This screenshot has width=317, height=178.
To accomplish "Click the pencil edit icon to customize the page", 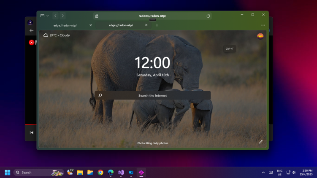I will coord(261,142).
